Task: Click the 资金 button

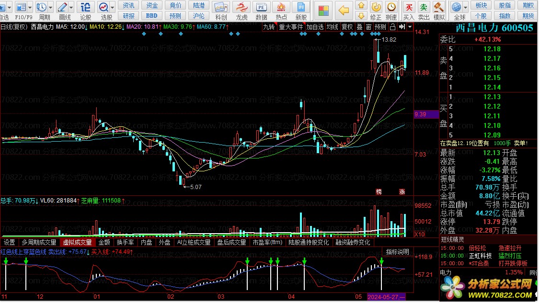Action: (152, 5)
